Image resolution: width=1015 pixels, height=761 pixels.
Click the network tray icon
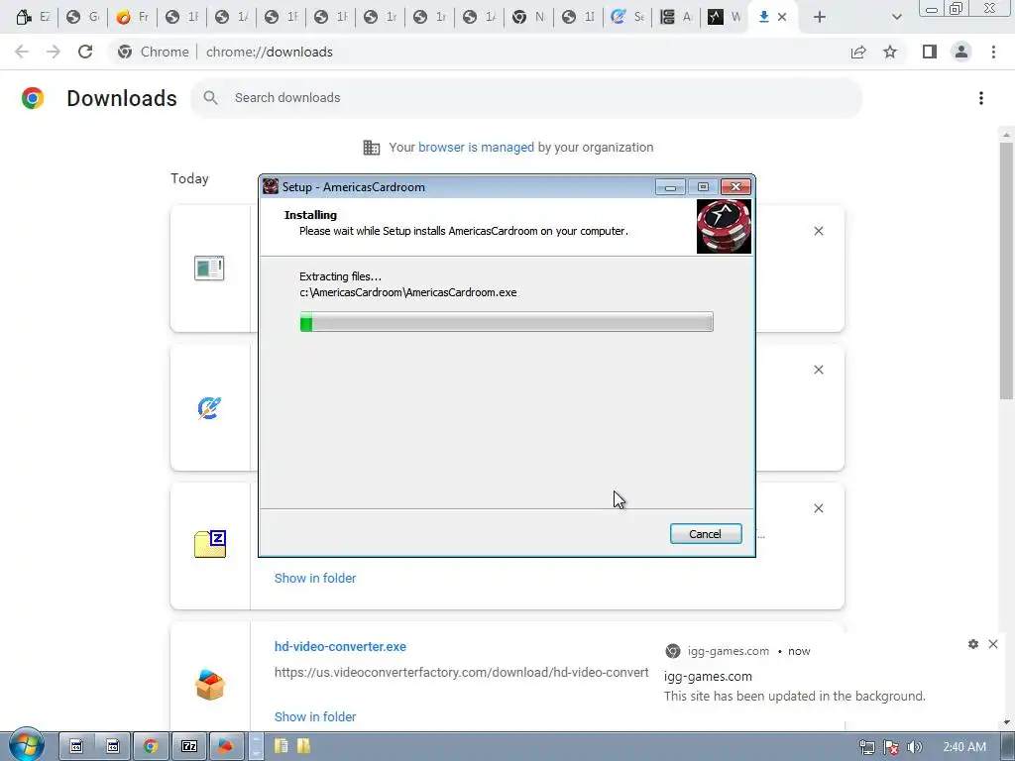tap(866, 747)
